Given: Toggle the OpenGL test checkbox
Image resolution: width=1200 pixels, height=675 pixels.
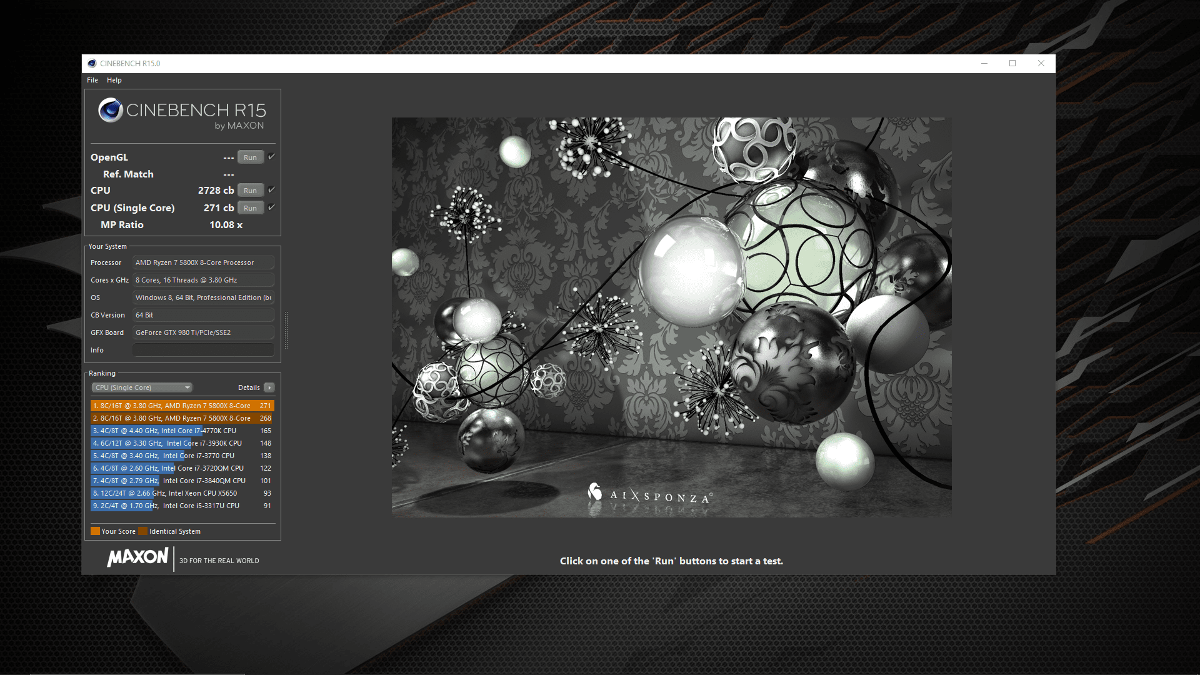Looking at the screenshot, I should (x=271, y=157).
